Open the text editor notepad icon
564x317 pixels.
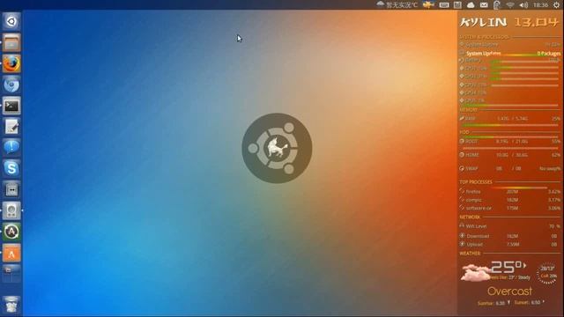pyautogui.click(x=11, y=127)
